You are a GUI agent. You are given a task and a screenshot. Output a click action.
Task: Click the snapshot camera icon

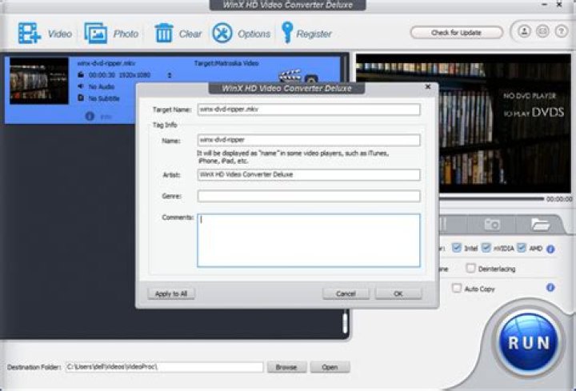pyautogui.click(x=492, y=225)
